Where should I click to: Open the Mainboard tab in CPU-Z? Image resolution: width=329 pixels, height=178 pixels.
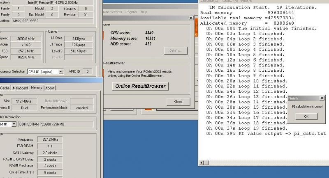20,88
